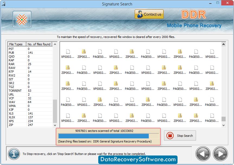Viewport: 234px width, 165px height.
Task: Select the XLS row showing 141
Action: (30, 113)
